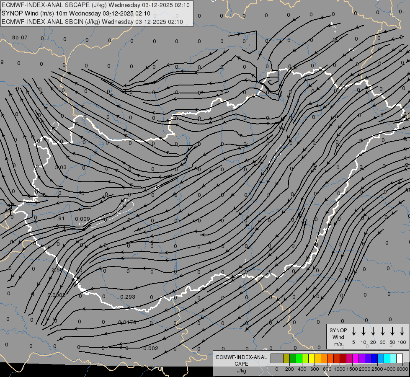410x377 pixels.
Task: Click the '600' tick label on CAPE scale
Action: [x=315, y=369]
